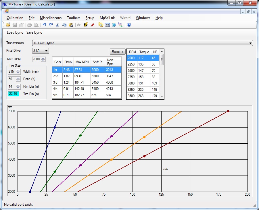Viewport: 259px width, 210px height.
Task: Click the grayed-out icon right of the save icon
Action: click(x=21, y=25)
